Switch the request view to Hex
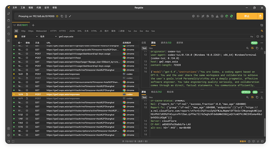This screenshot has width=271, height=149. tap(151, 48)
